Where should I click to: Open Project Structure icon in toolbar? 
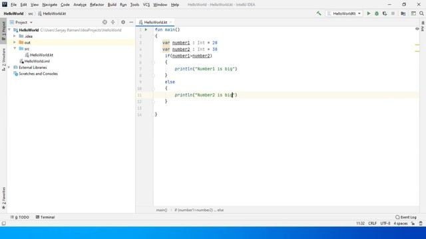click(x=403, y=13)
